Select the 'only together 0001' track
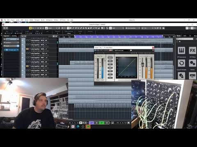Viewport: 197px width, 147px height. (39, 58)
